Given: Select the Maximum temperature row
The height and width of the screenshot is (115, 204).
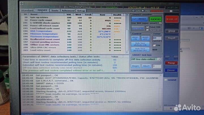Looking at the screenshot, I should (73, 37).
